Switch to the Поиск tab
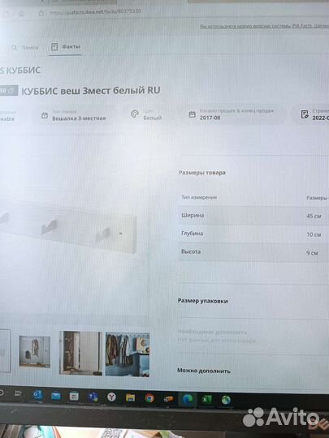This screenshot has height=438, width=329. click(x=25, y=48)
